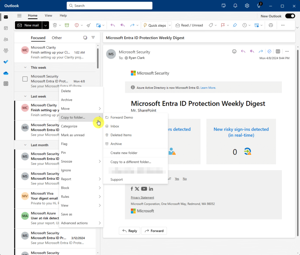Expand the Snooze submenu arrow

point(100,161)
